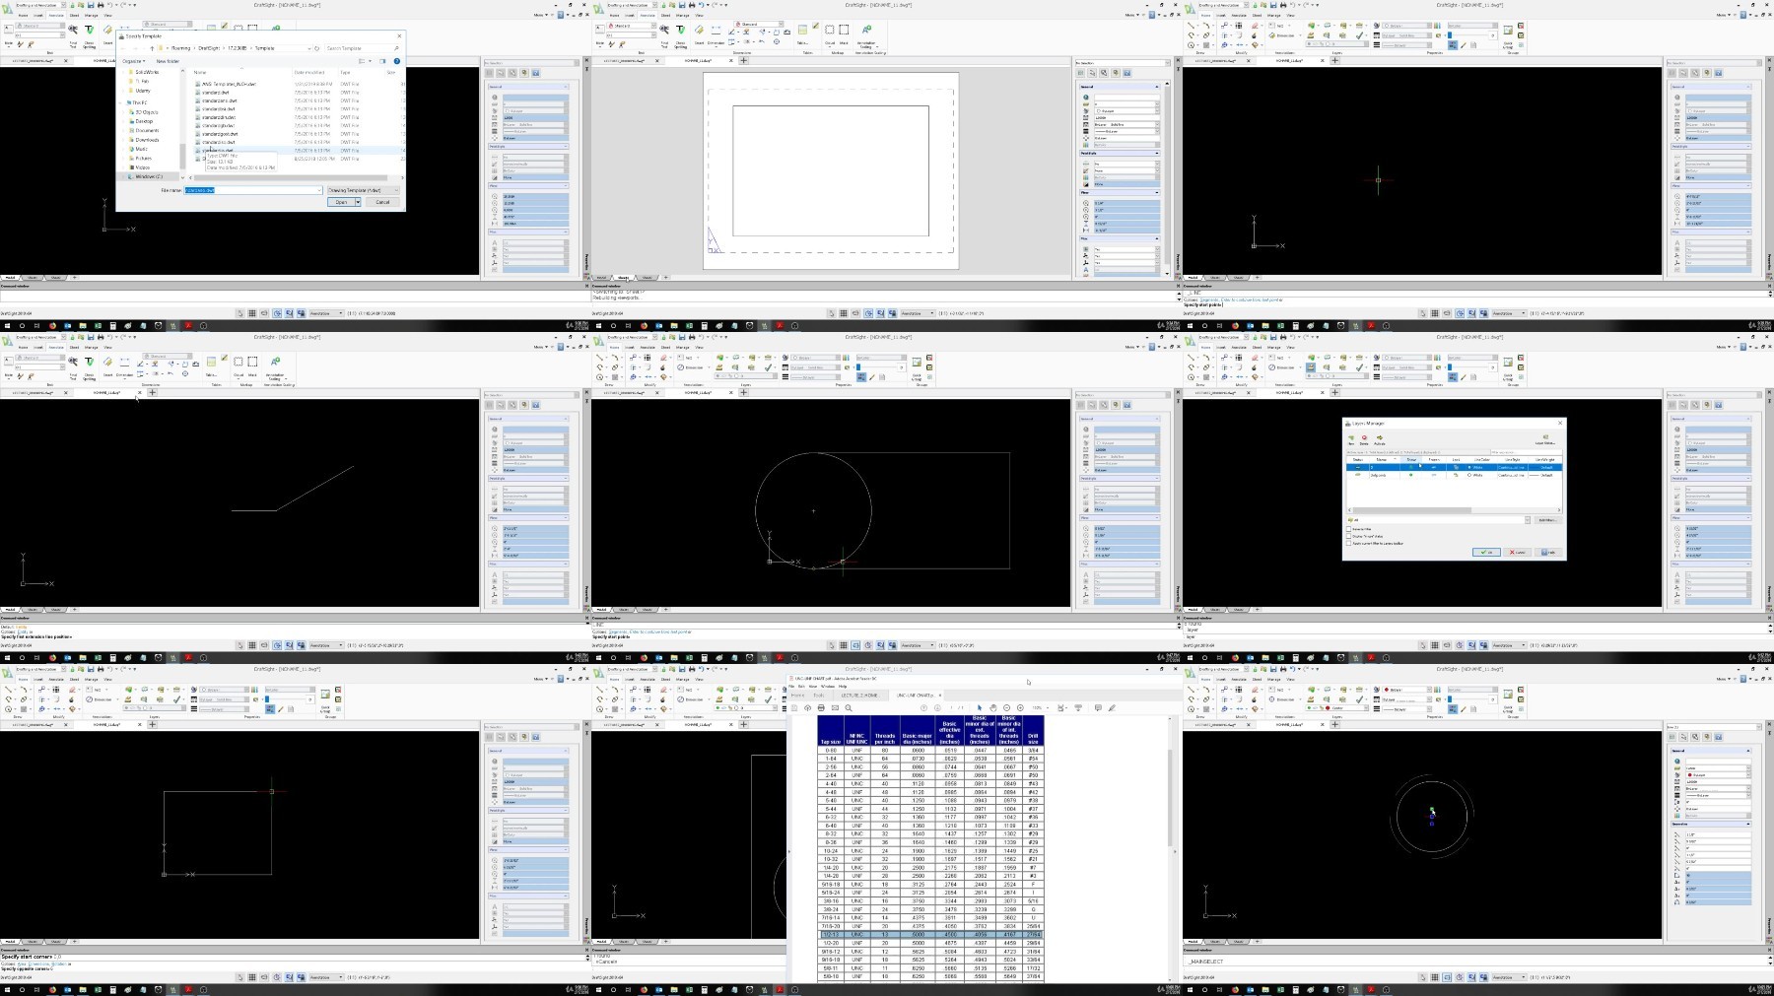The width and height of the screenshot is (1774, 996).
Task: Go to previous page in Acrobat toolbar
Action: (x=923, y=707)
